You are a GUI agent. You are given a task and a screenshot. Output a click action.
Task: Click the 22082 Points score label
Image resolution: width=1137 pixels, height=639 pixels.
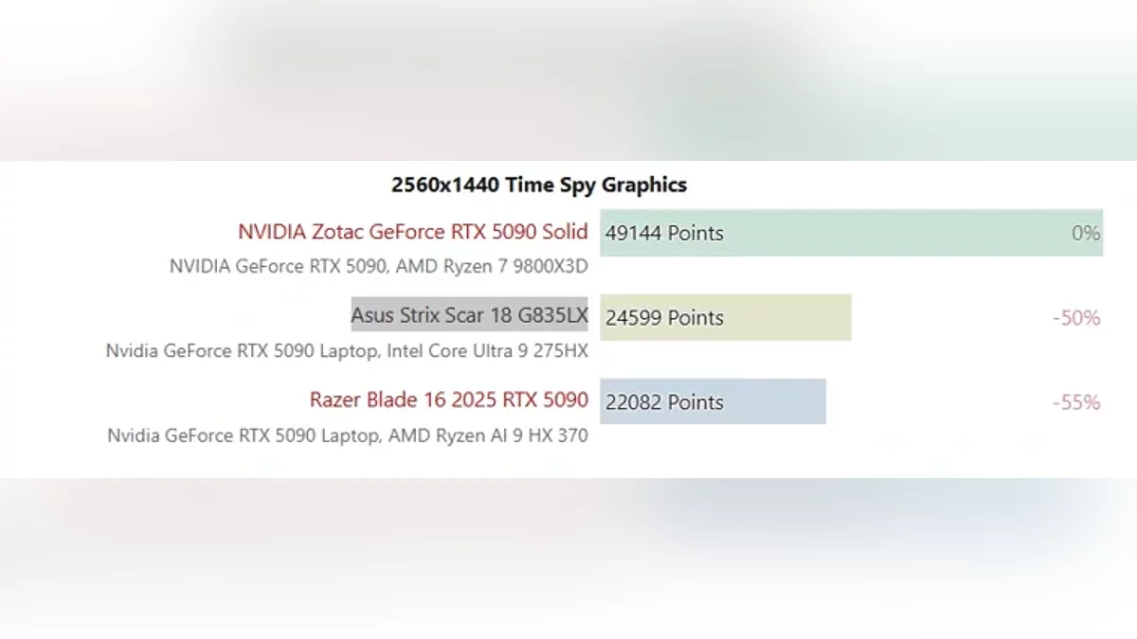663,402
